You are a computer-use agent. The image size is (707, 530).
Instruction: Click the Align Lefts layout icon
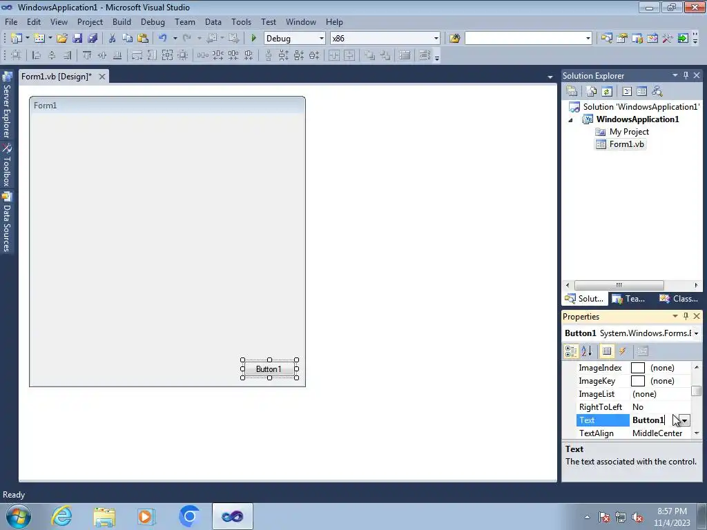[x=37, y=55]
